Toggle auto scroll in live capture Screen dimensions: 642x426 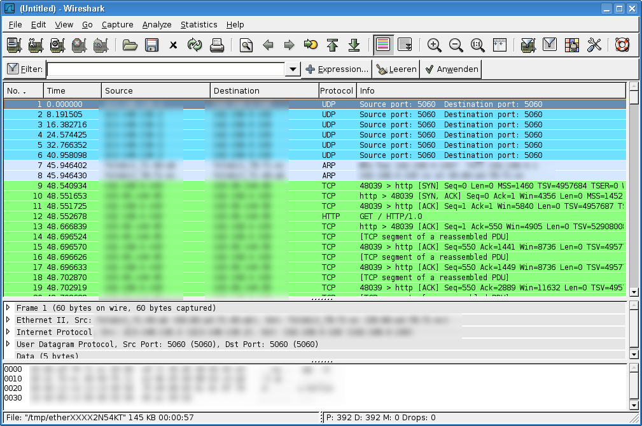coord(405,45)
